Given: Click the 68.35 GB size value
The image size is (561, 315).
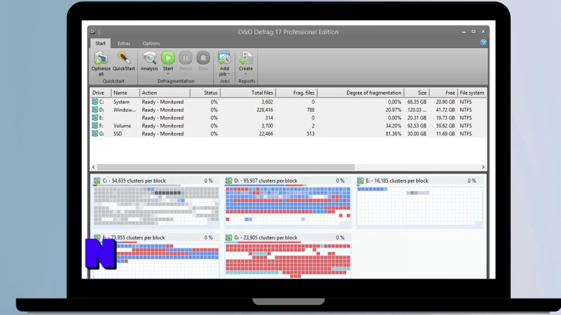Looking at the screenshot, I should pos(417,102).
